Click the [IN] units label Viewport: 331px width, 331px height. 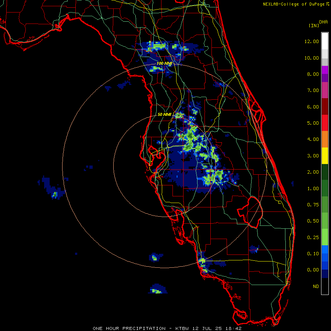coord(314,25)
